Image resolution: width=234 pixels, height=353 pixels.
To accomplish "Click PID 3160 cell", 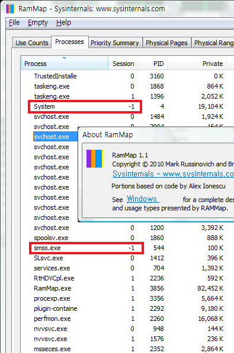I will pos(157,76).
